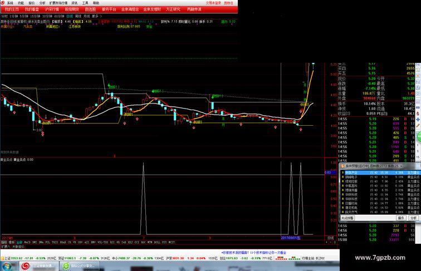Select the highlighted first alert row
This screenshot has height=271, width=421.
[x=380, y=173]
